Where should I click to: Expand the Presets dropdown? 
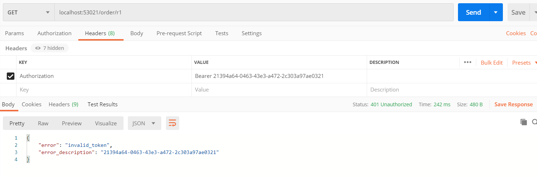coord(524,62)
